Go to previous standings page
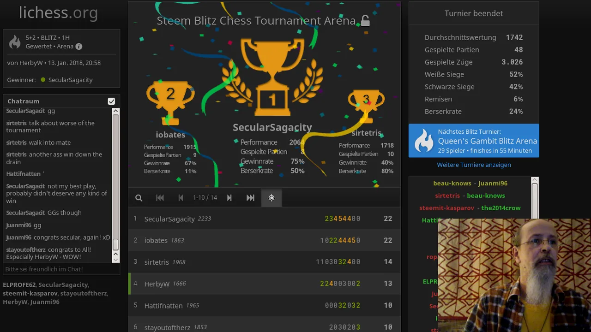The width and height of the screenshot is (591, 332). [181, 198]
